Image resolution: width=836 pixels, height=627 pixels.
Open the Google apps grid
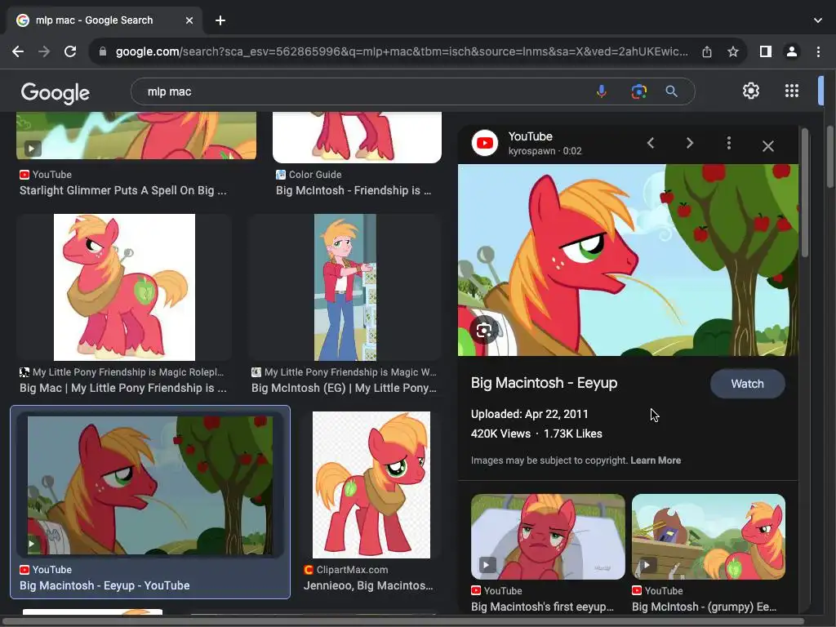pyautogui.click(x=792, y=91)
